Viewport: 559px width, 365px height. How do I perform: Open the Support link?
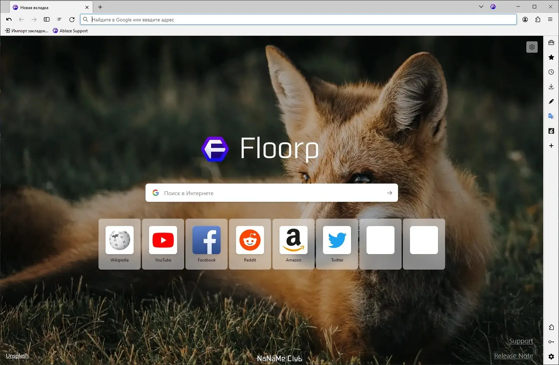pos(521,341)
